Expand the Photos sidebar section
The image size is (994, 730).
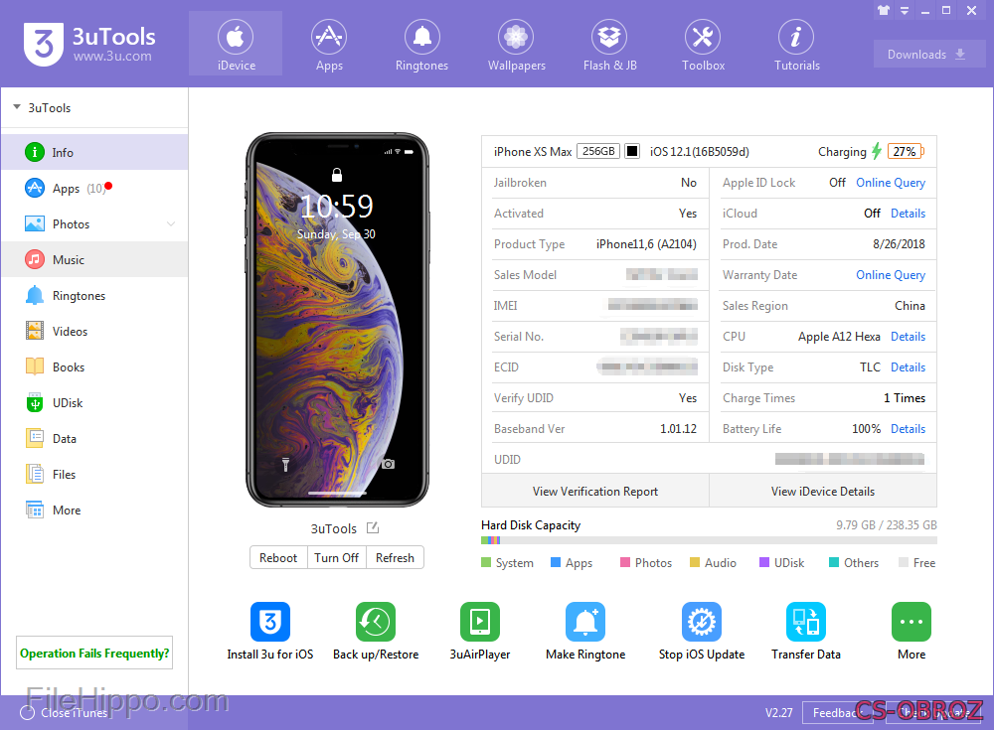point(171,224)
